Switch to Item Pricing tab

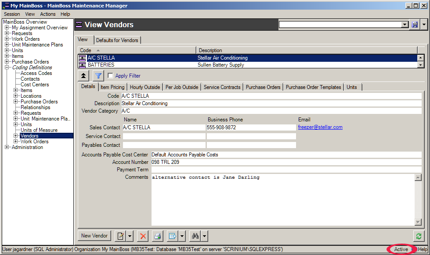(x=112, y=87)
